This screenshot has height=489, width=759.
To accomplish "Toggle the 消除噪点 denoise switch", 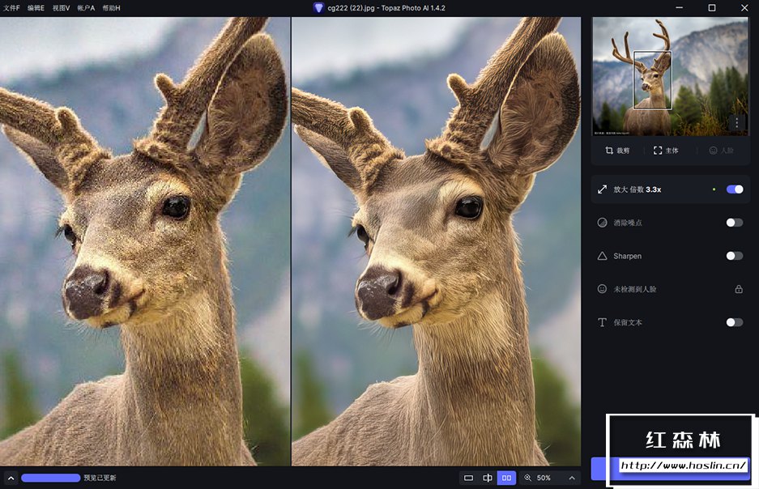I will 735,223.
